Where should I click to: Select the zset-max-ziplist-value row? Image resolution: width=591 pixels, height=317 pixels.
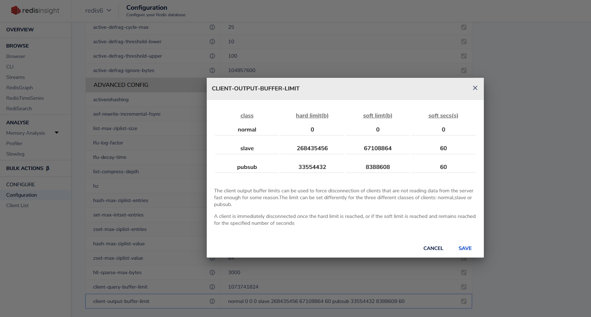click(146, 258)
